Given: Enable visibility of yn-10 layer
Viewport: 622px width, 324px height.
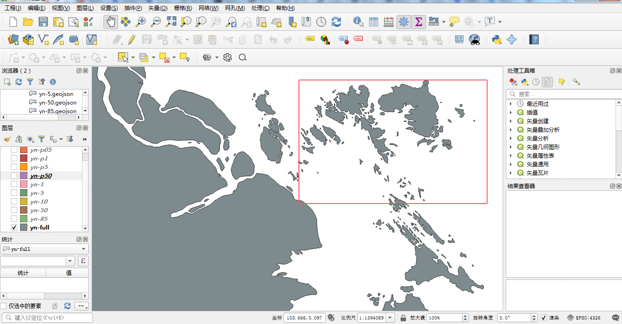Looking at the screenshot, I should (14, 202).
